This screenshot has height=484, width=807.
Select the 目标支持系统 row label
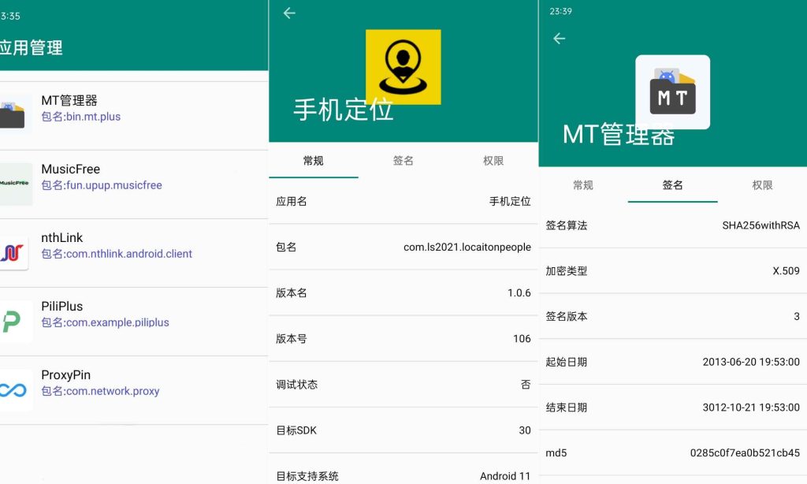tap(307, 476)
